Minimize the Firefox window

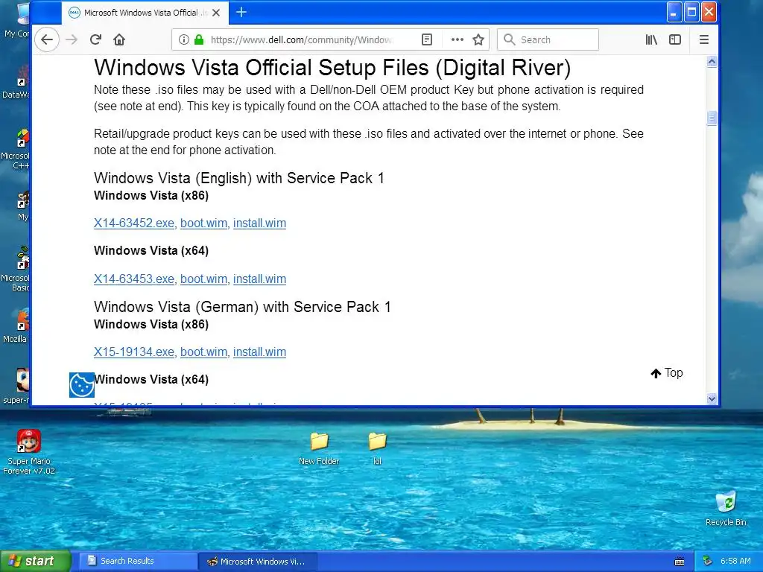(674, 12)
